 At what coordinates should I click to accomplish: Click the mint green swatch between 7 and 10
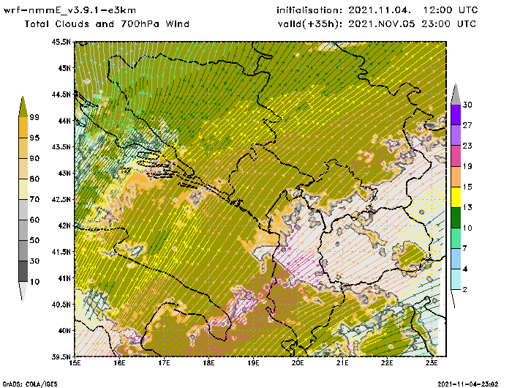456,239
